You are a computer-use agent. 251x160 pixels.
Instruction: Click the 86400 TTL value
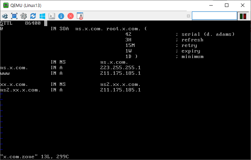coord(33,23)
